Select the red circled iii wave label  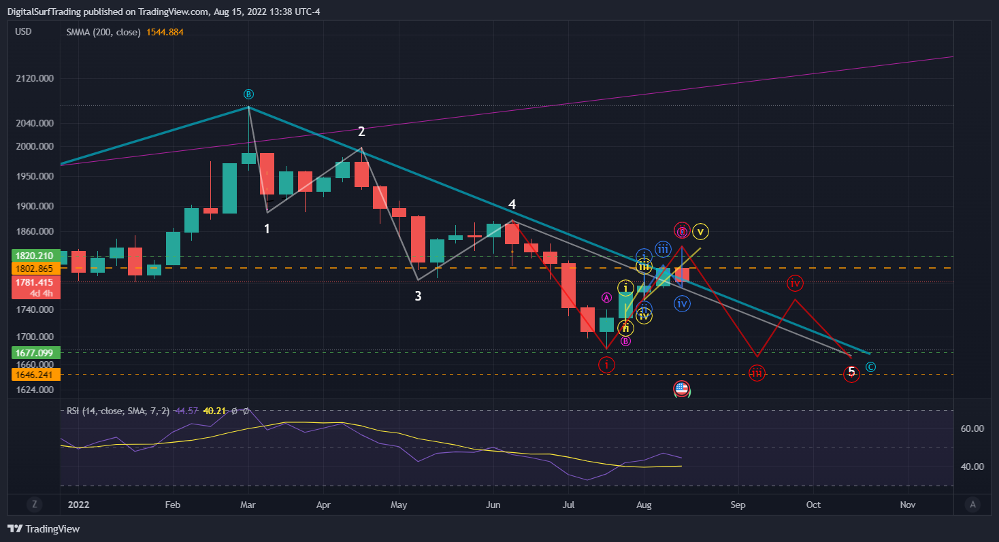coord(757,373)
